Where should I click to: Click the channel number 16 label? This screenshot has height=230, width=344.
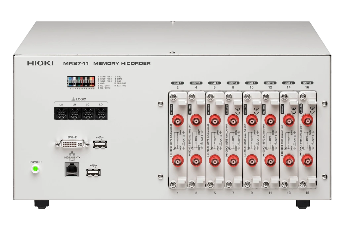[x=307, y=87]
